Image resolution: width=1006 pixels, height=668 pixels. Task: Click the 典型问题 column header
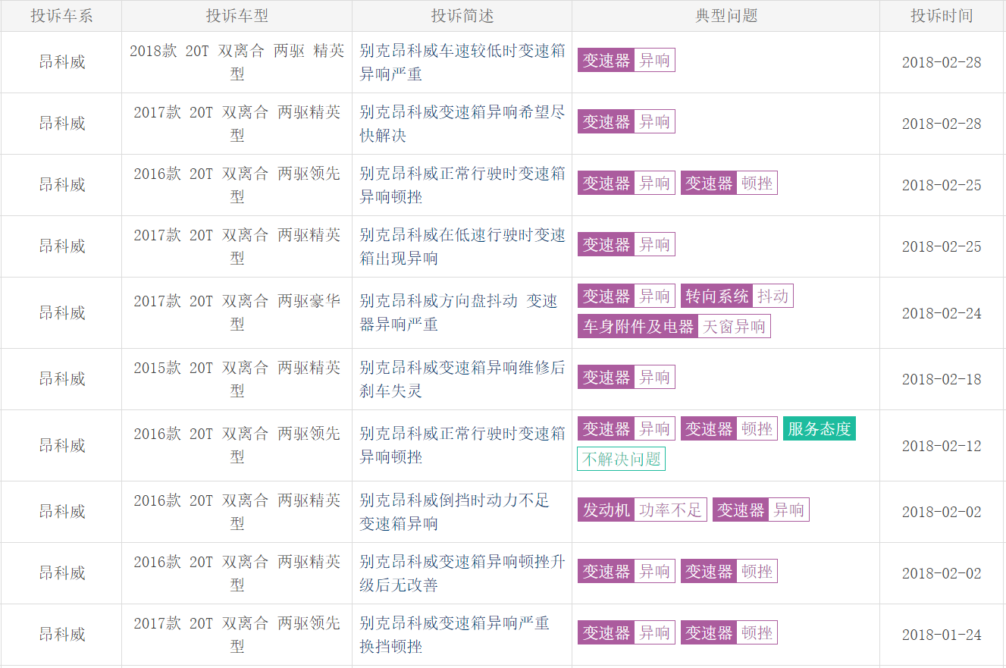pyautogui.click(x=726, y=16)
